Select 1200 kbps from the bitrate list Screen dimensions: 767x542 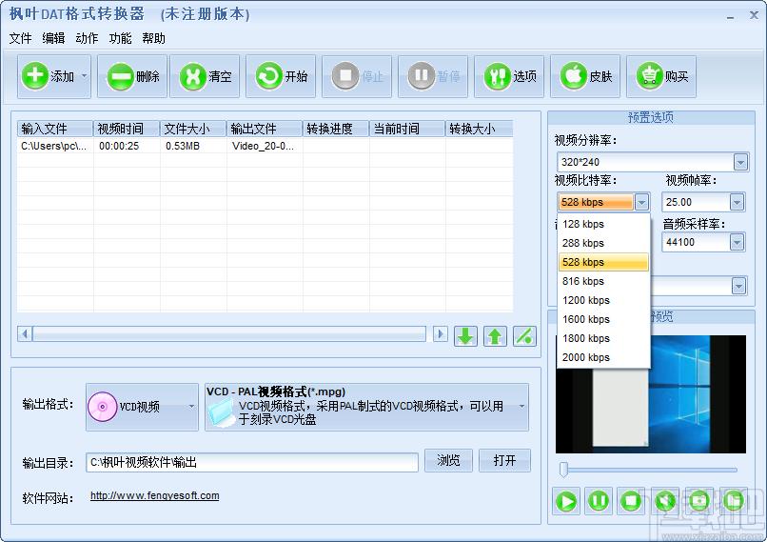[586, 300]
